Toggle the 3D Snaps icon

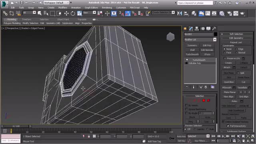click(x=121, y=13)
